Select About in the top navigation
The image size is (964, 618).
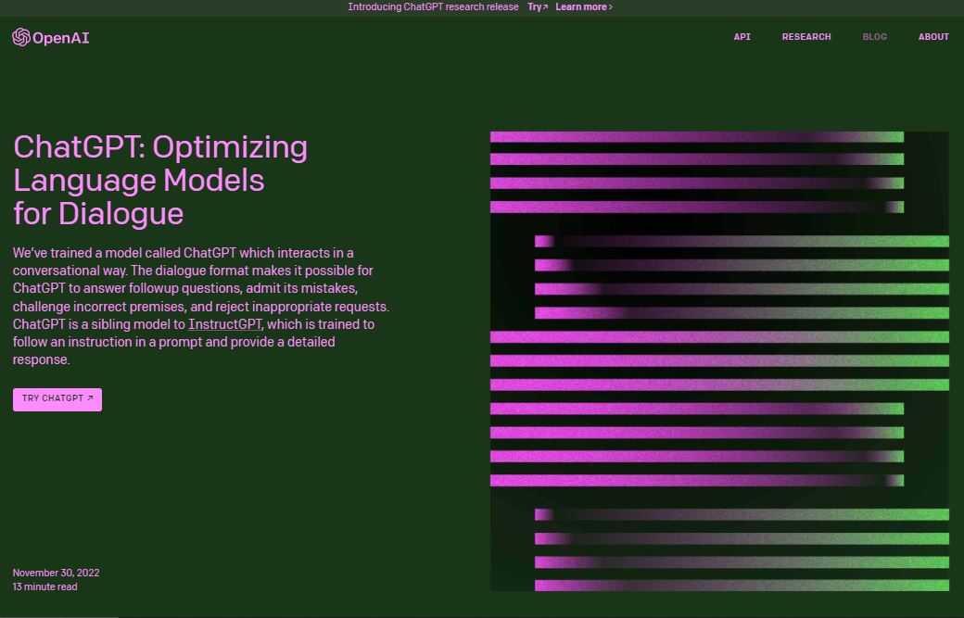pos(933,37)
